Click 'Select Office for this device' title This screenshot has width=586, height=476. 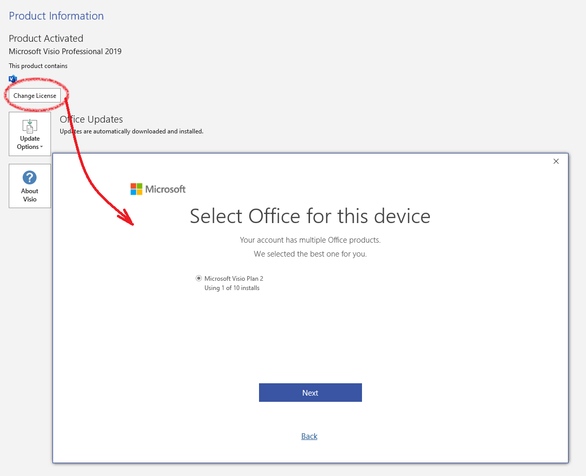point(310,216)
